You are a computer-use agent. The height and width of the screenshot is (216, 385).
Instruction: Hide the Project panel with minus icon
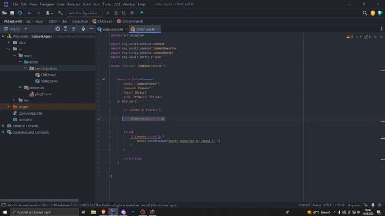(x=91, y=29)
